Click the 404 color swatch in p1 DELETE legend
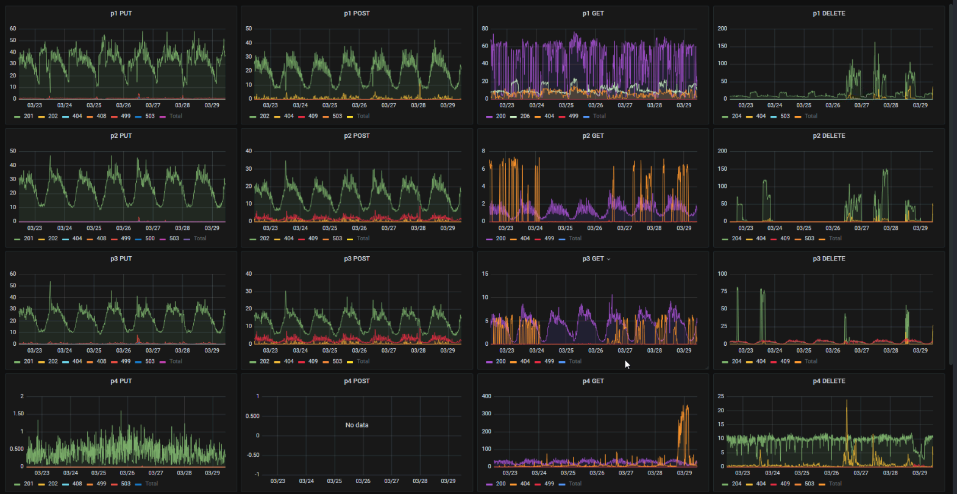This screenshot has width=957, height=494. click(x=749, y=116)
